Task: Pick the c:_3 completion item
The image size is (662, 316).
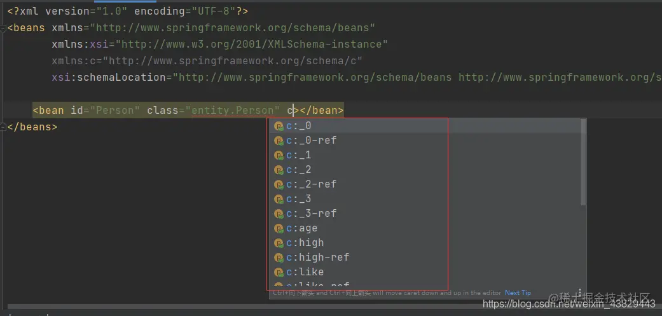Action: [x=425, y=199]
